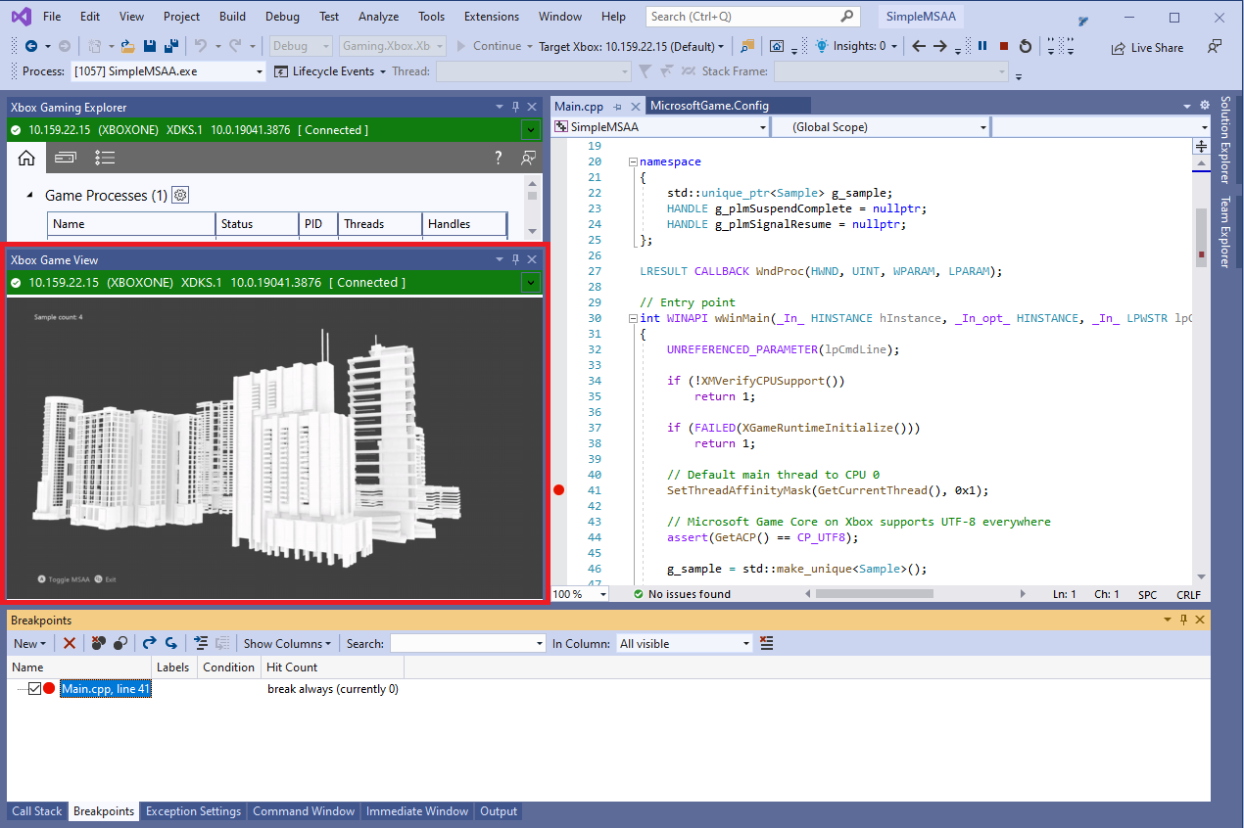Viewport: 1244px width, 828px height.
Task: Click the Breakpoints Search input field
Action: tap(467, 643)
